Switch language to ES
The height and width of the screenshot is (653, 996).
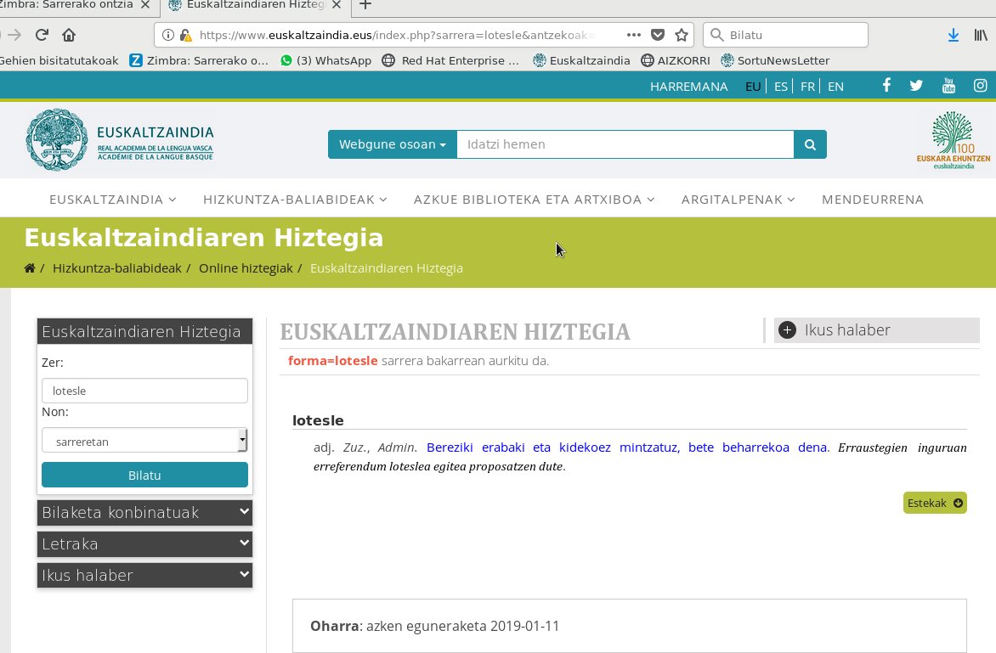click(x=780, y=87)
